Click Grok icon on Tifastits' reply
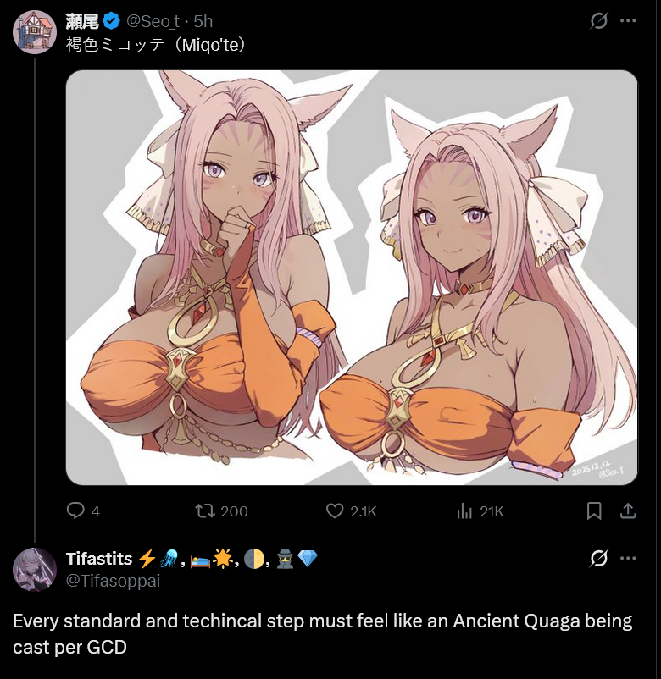This screenshot has width=661, height=679. click(598, 558)
